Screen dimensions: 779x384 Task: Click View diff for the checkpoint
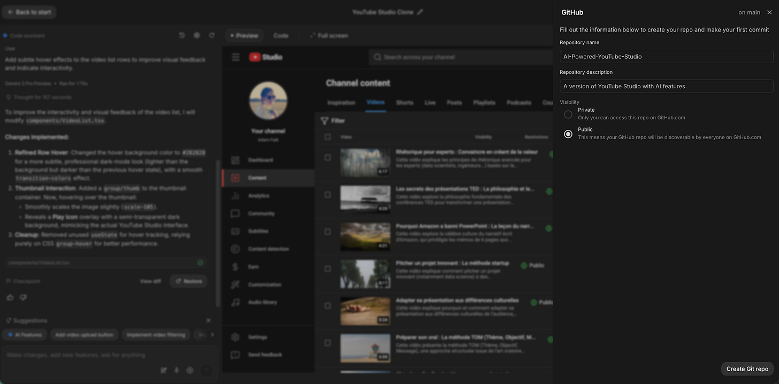tap(150, 281)
